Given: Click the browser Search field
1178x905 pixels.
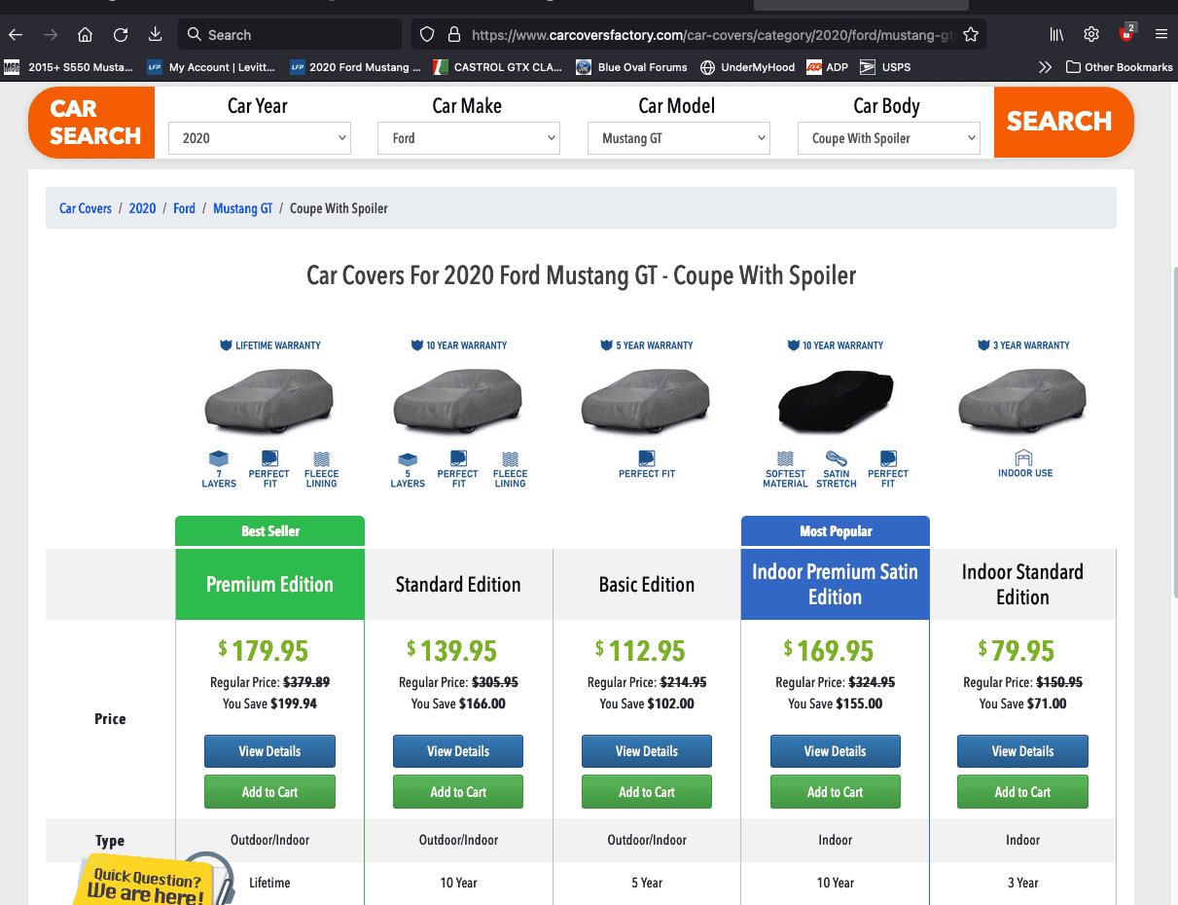Looking at the screenshot, I should click(290, 35).
